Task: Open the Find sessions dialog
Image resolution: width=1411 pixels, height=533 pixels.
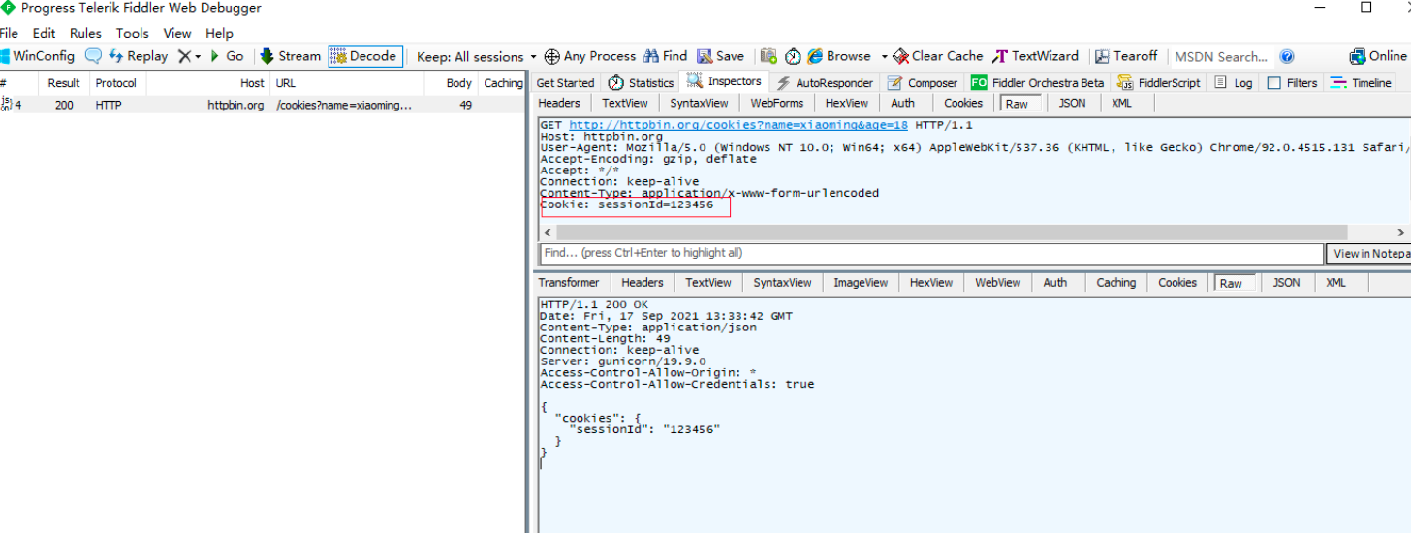Action: [666, 56]
